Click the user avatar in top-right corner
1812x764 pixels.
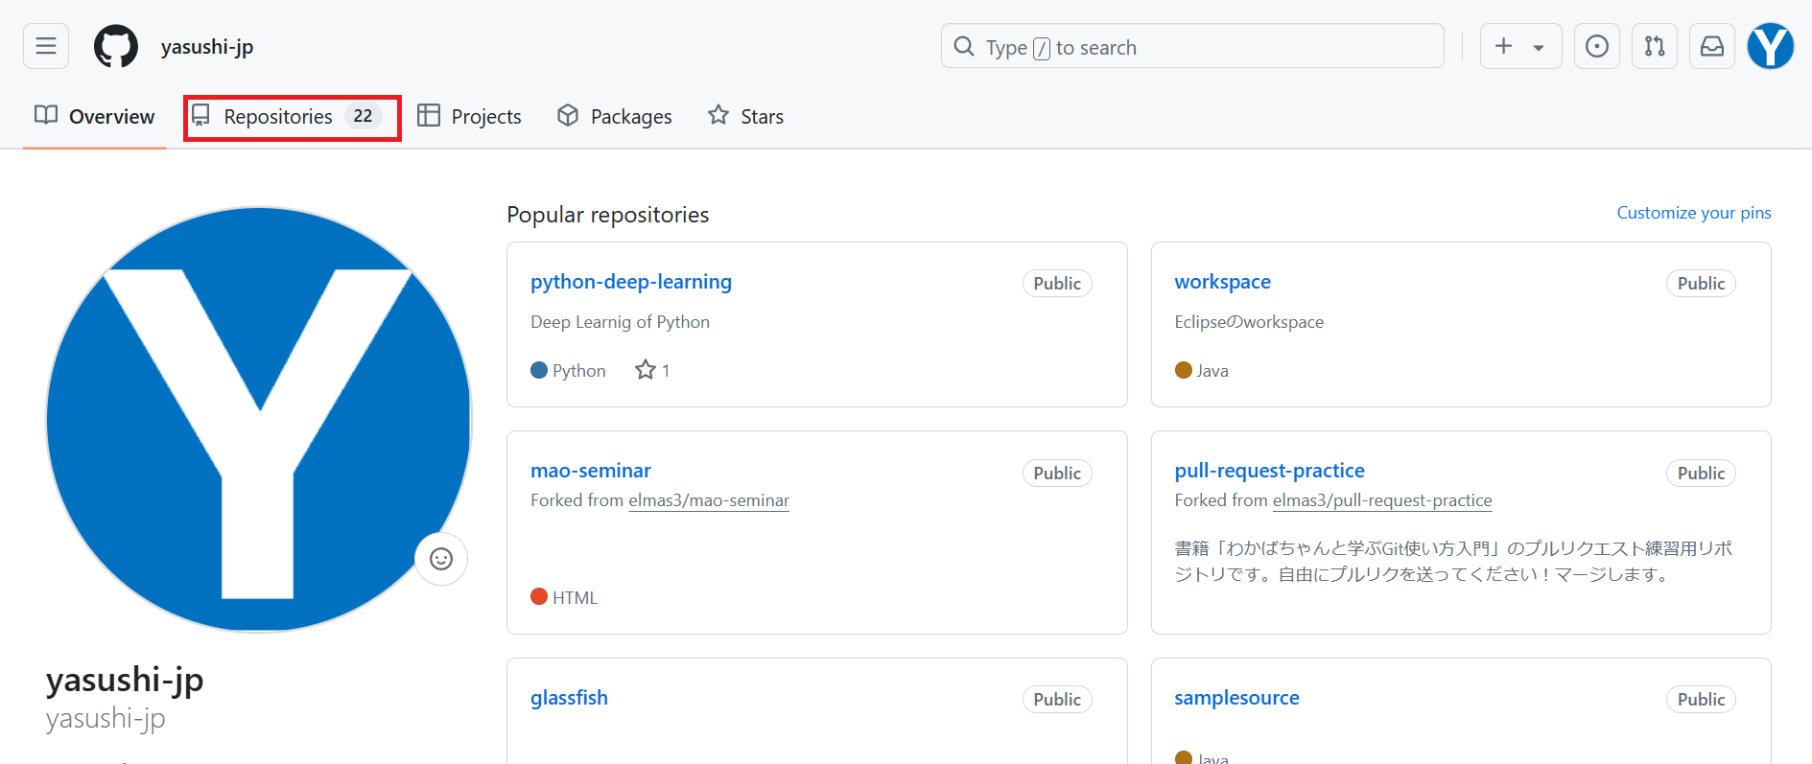click(1770, 46)
